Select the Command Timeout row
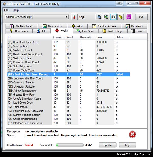This screenshot has width=153, height=157. coord(69,82)
